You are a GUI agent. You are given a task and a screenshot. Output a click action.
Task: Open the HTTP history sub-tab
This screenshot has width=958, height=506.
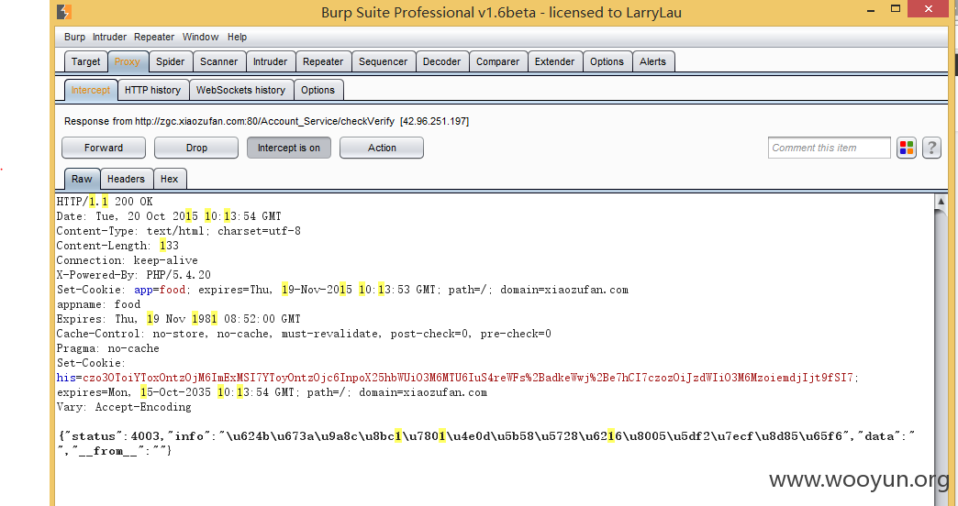(152, 90)
